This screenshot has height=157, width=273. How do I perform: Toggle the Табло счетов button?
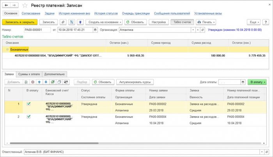click(182, 22)
